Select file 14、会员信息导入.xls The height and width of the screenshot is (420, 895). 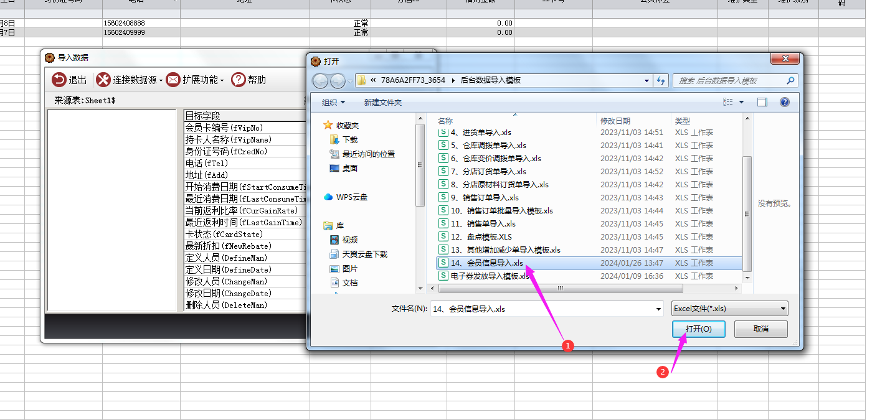point(589,263)
